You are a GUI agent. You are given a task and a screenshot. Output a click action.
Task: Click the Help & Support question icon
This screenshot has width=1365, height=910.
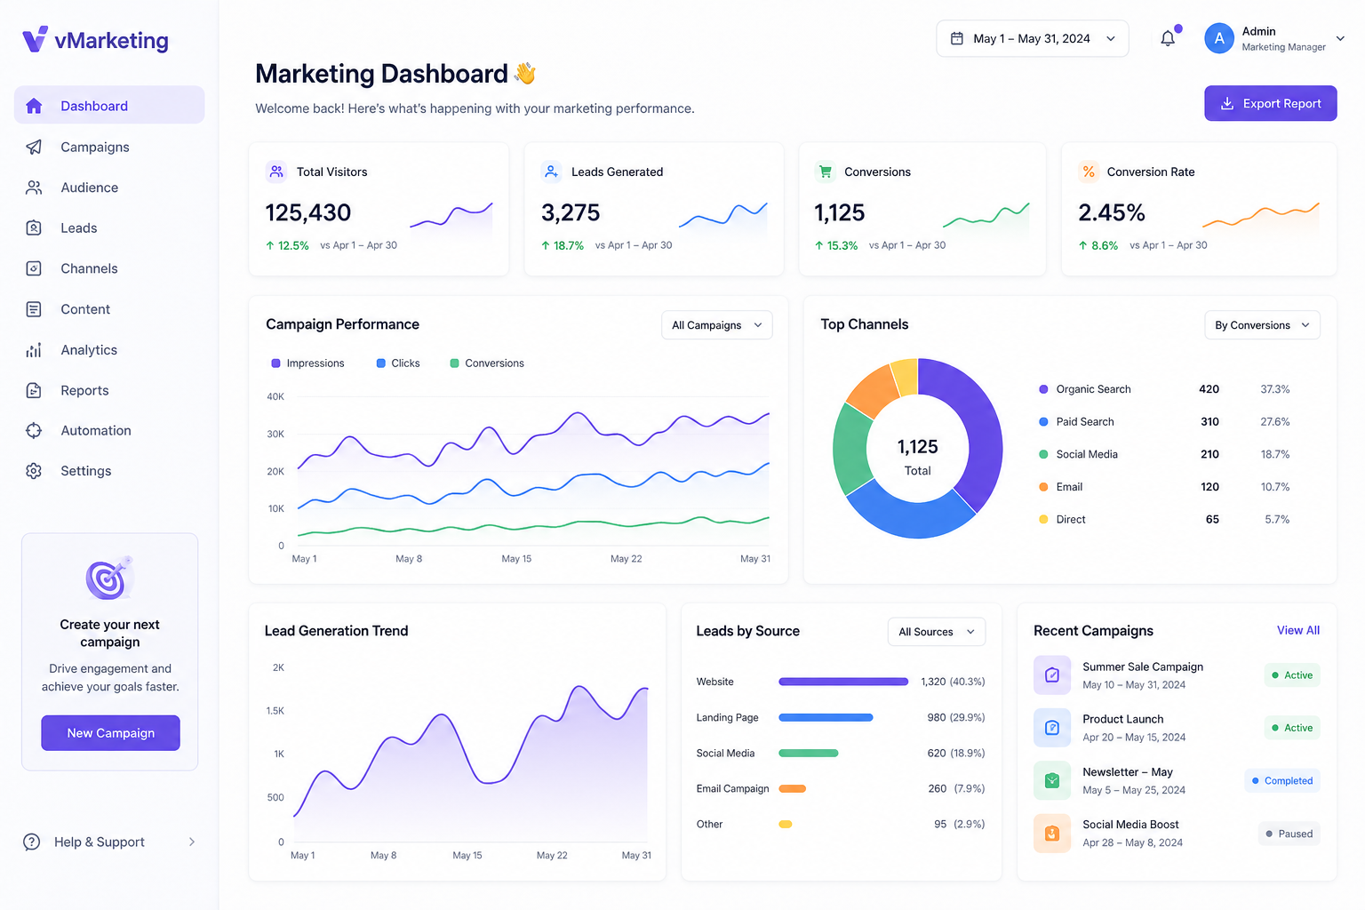[x=32, y=842]
